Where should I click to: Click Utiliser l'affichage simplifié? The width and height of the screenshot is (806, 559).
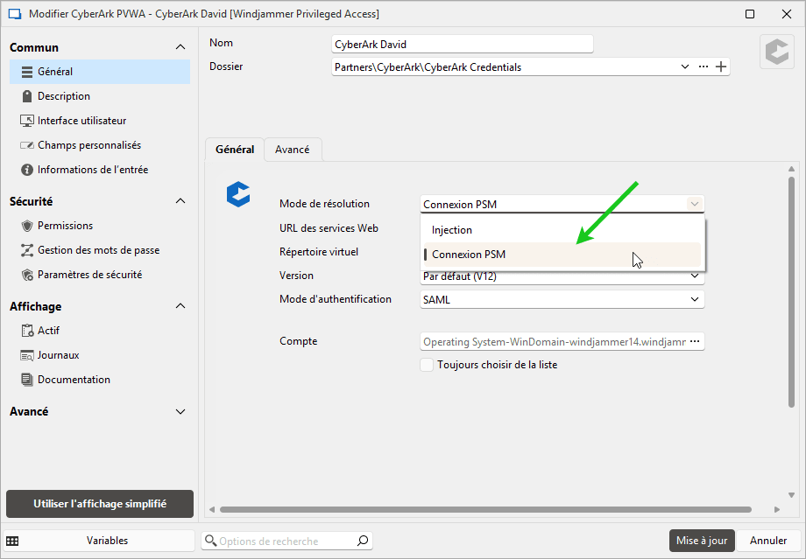pyautogui.click(x=99, y=504)
